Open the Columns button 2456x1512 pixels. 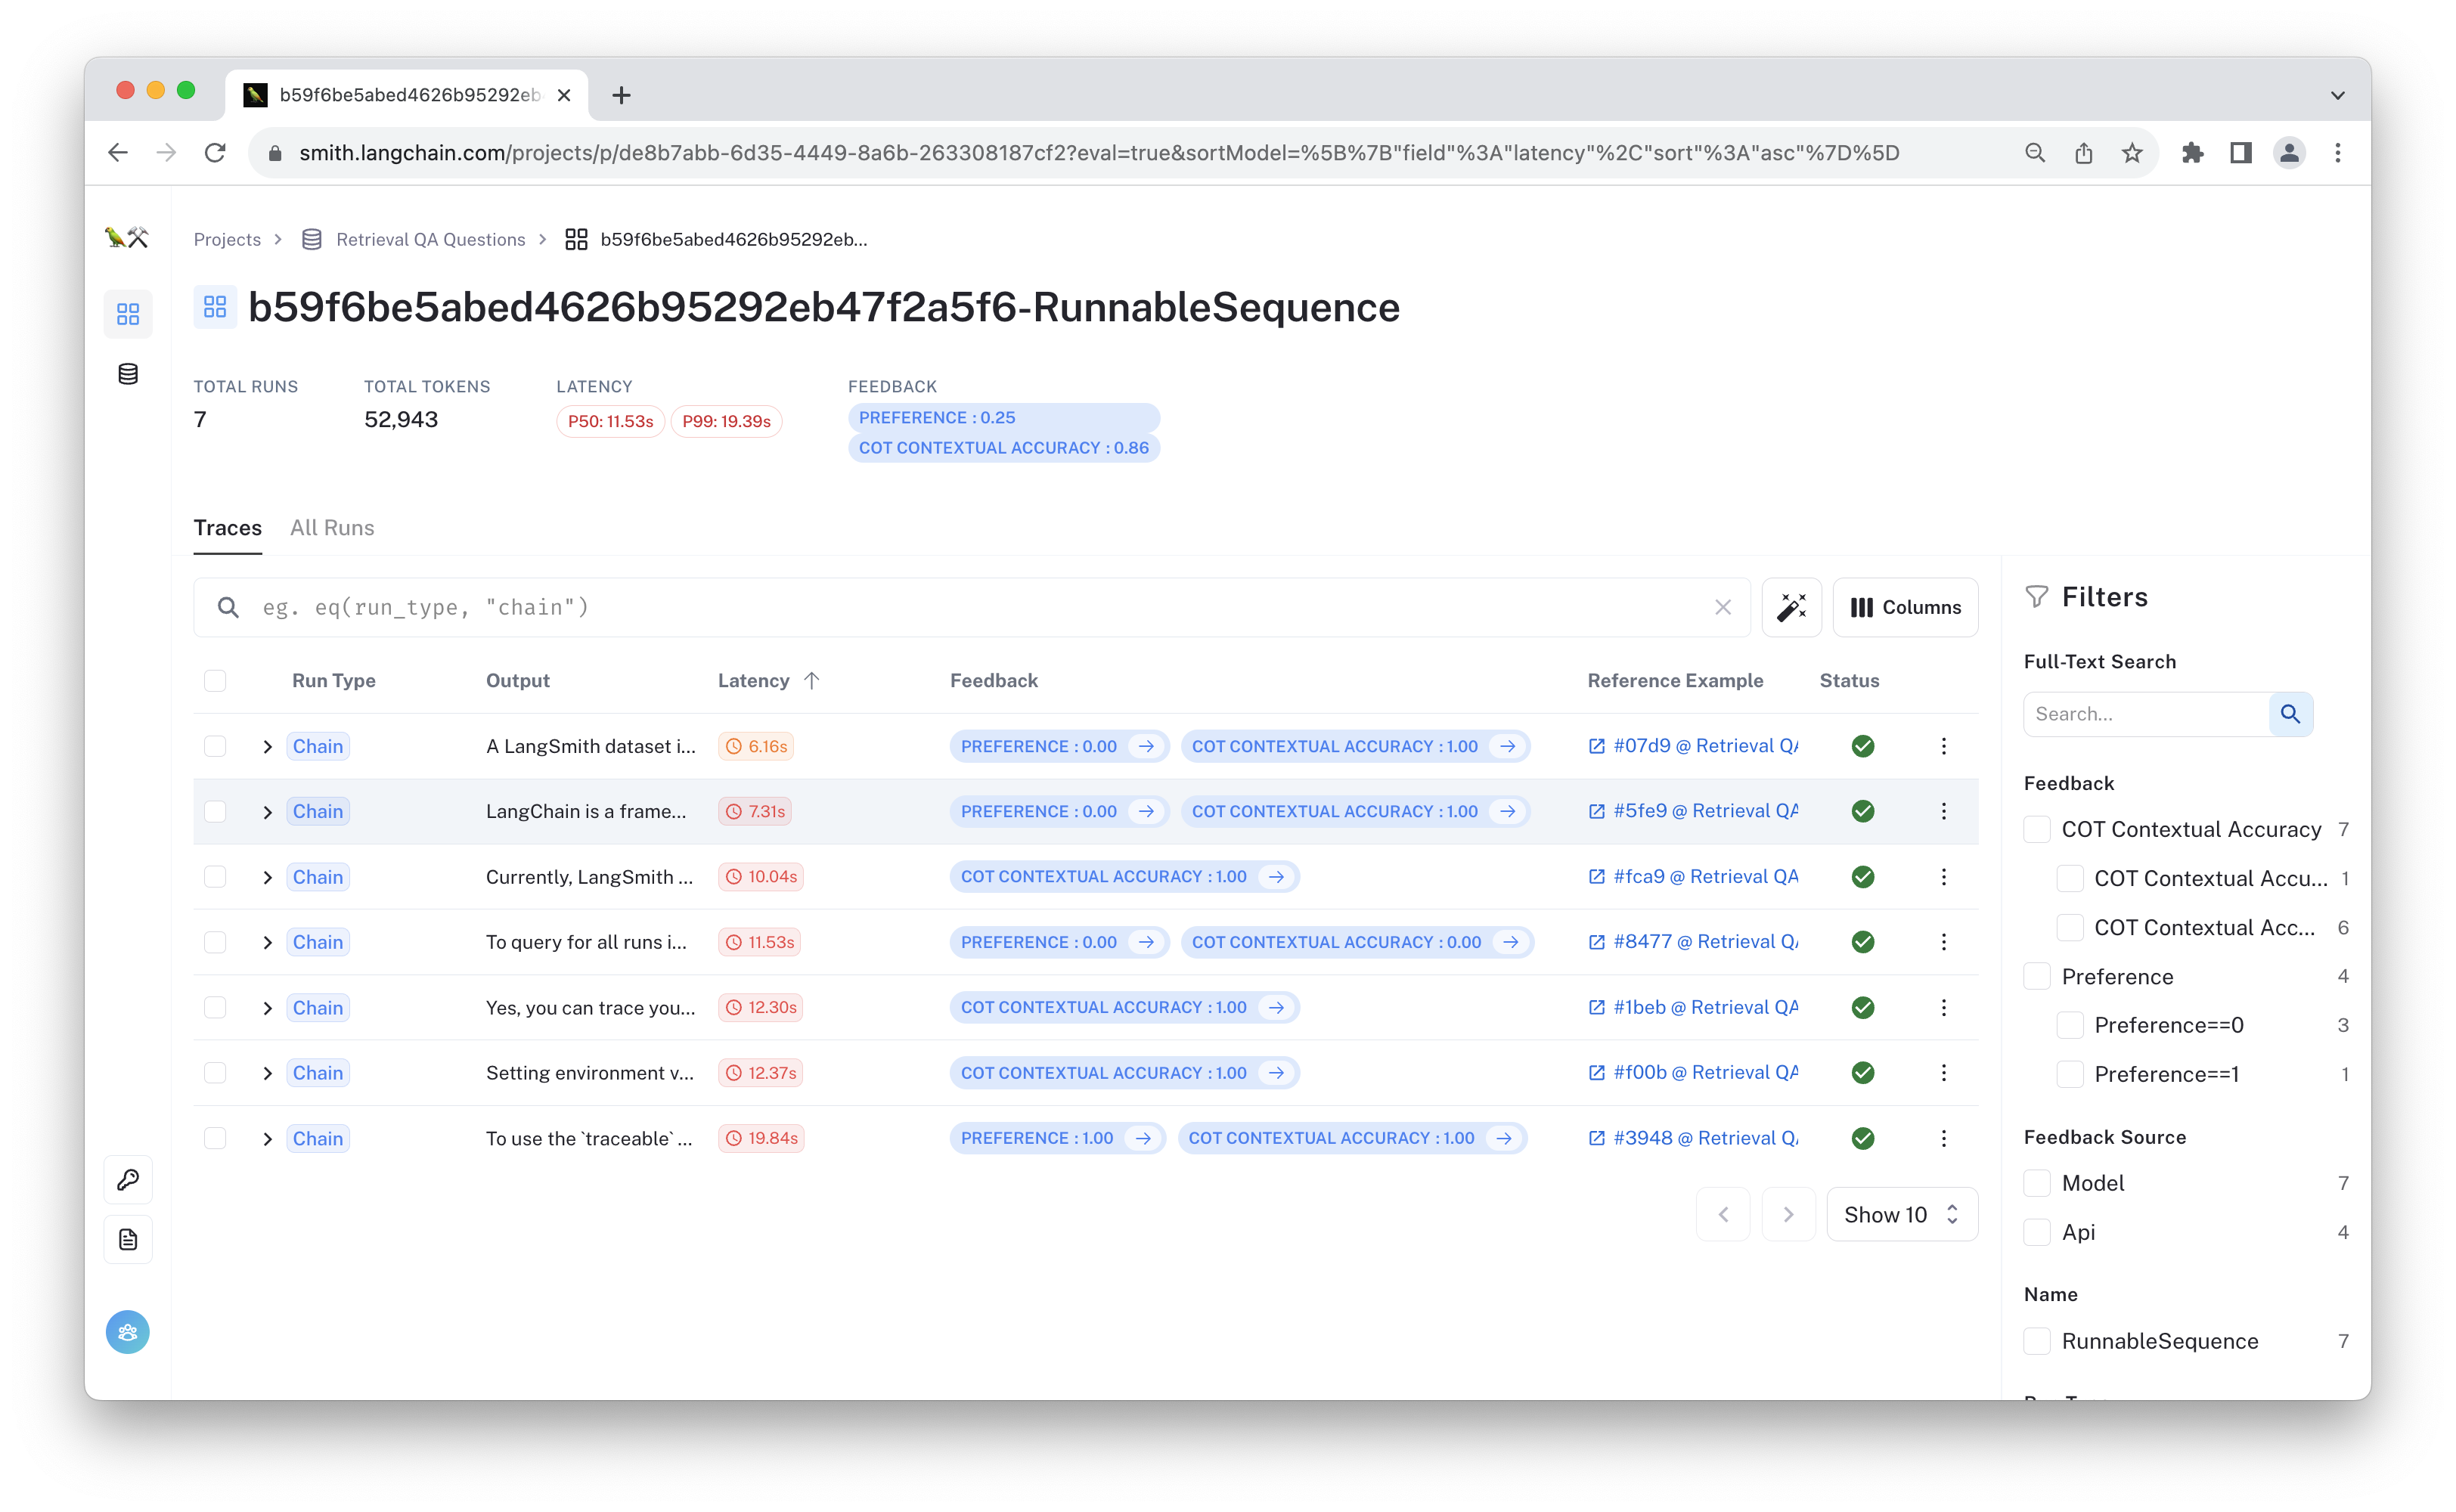(1905, 607)
